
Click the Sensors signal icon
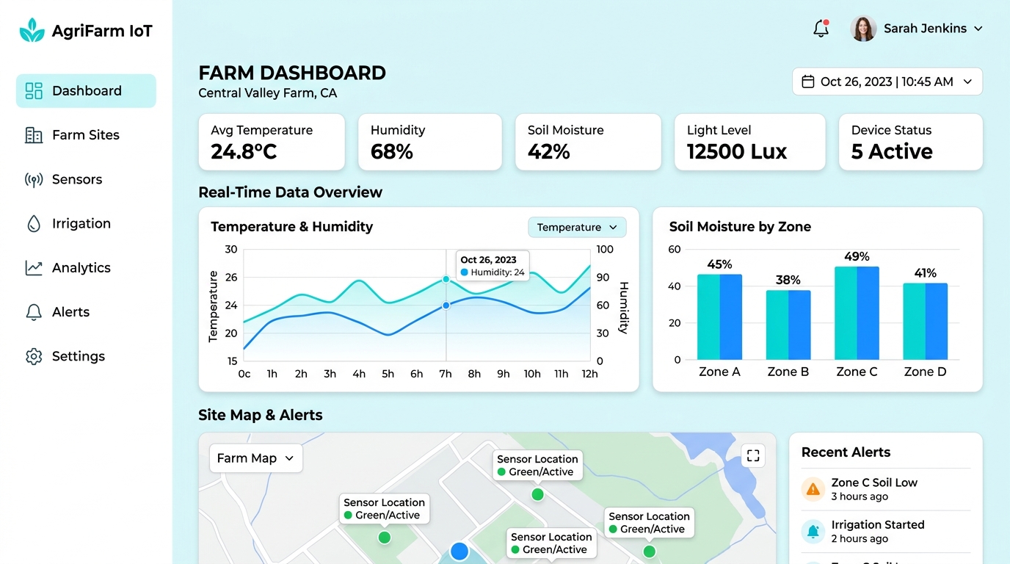point(34,180)
